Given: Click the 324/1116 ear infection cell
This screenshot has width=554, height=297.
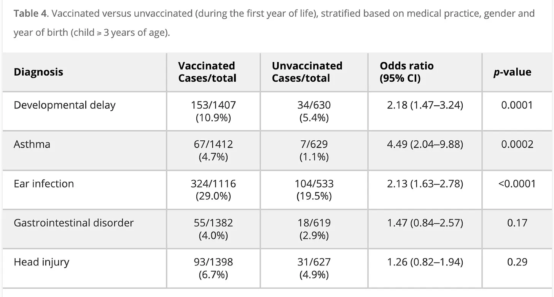Looking at the screenshot, I should [213, 189].
